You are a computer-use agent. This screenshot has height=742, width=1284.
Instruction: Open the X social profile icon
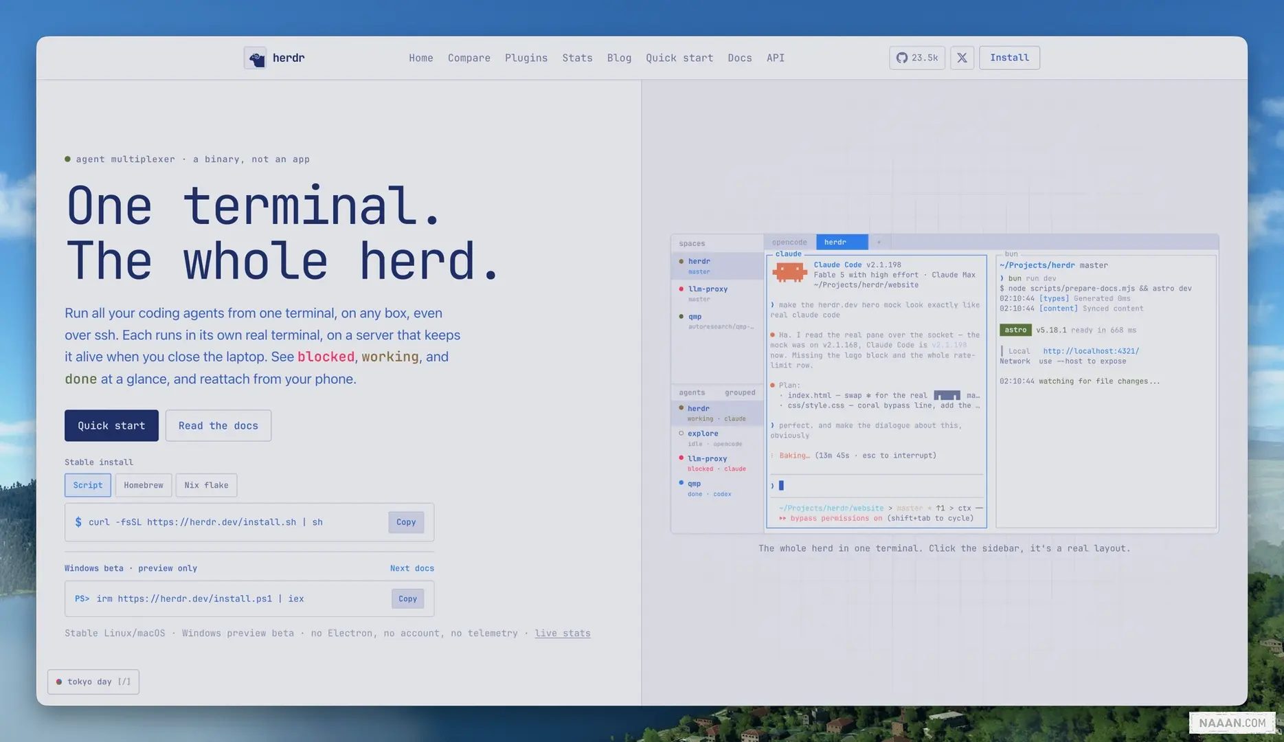click(962, 58)
